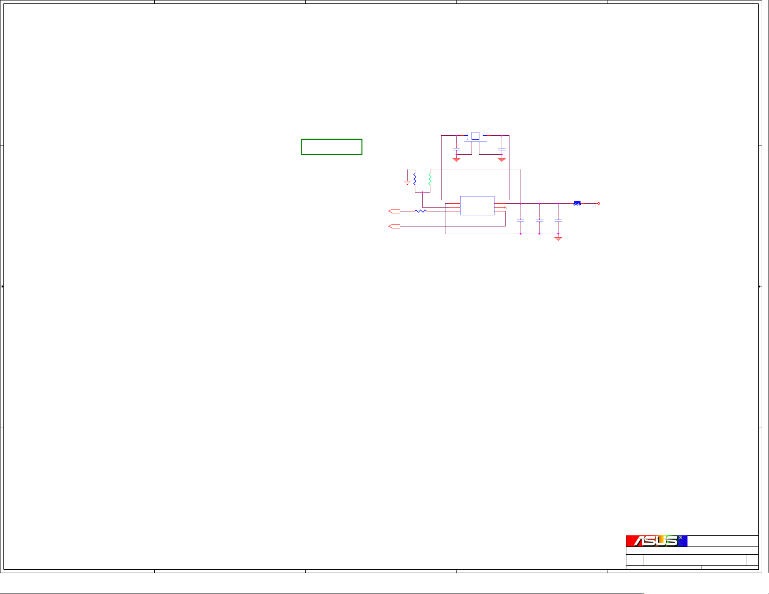
Task: Click the upper red off-page connector
Action: click(x=395, y=211)
